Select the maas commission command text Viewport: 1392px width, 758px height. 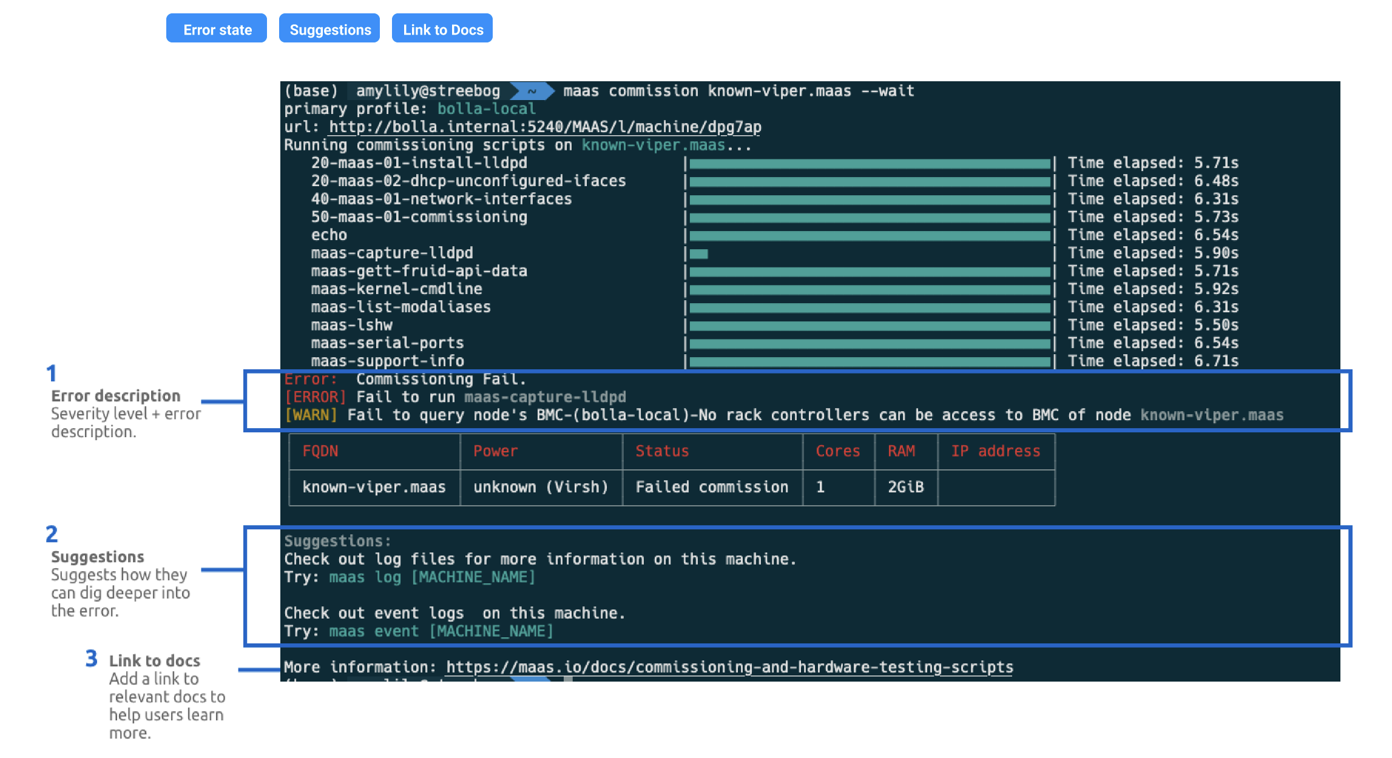[x=738, y=91]
